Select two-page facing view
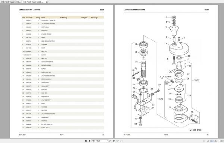224x143 pixels. click(x=212, y=141)
